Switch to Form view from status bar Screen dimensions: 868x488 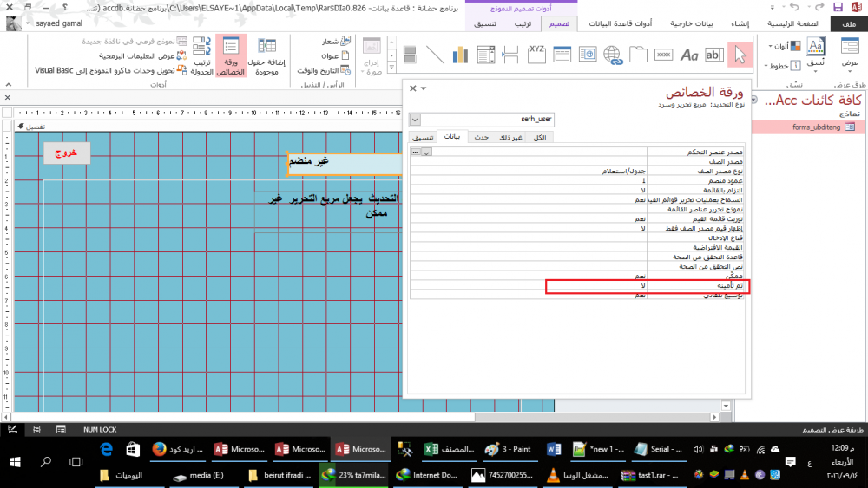61,429
